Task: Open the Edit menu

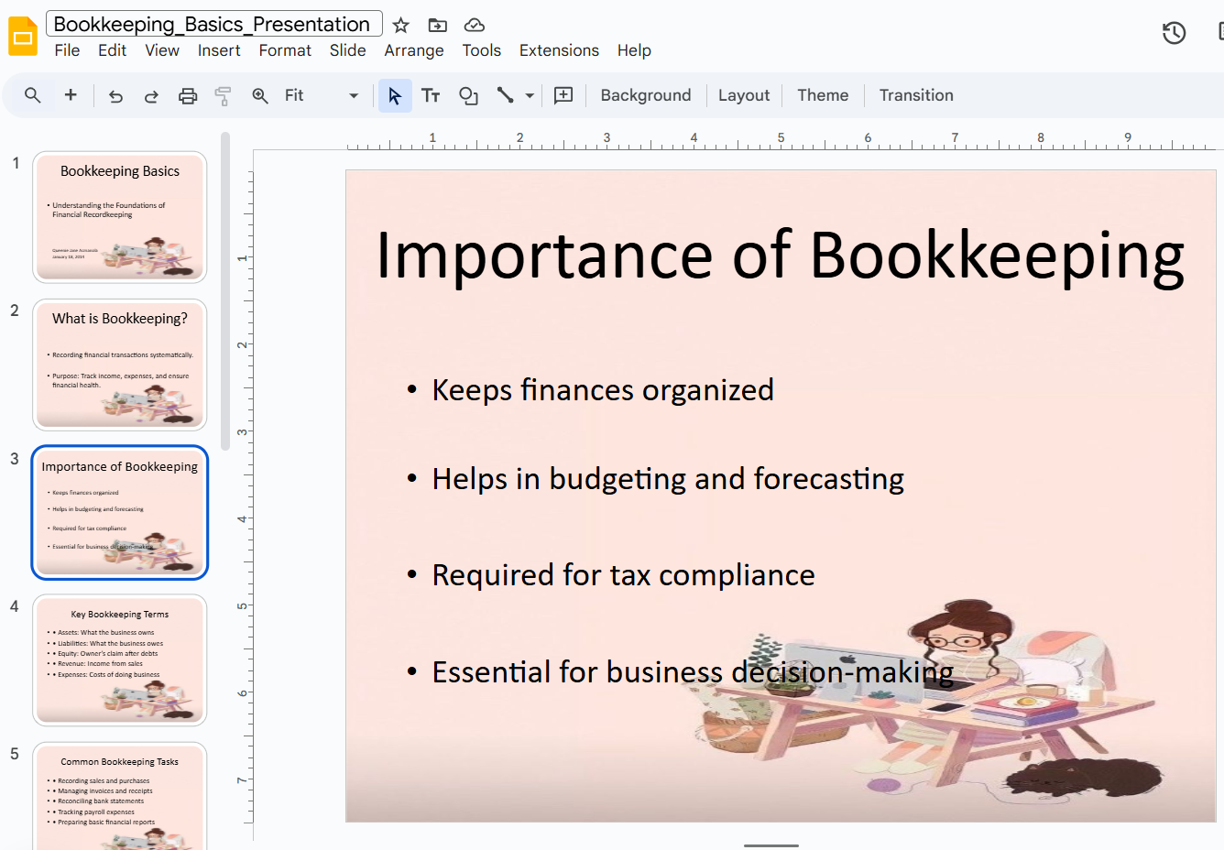Action: (112, 50)
